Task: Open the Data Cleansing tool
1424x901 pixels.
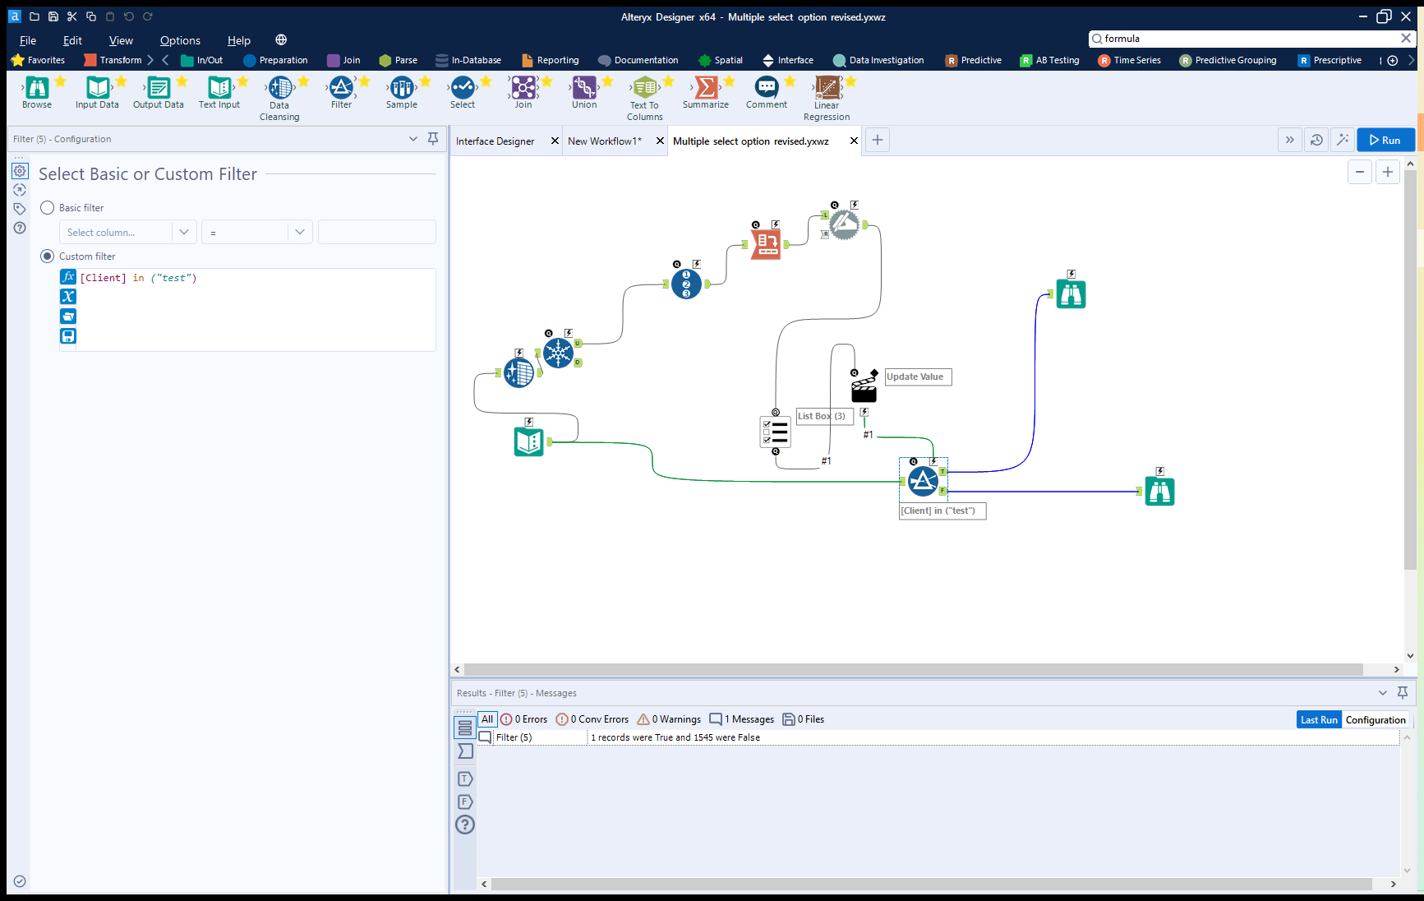Action: point(279,88)
